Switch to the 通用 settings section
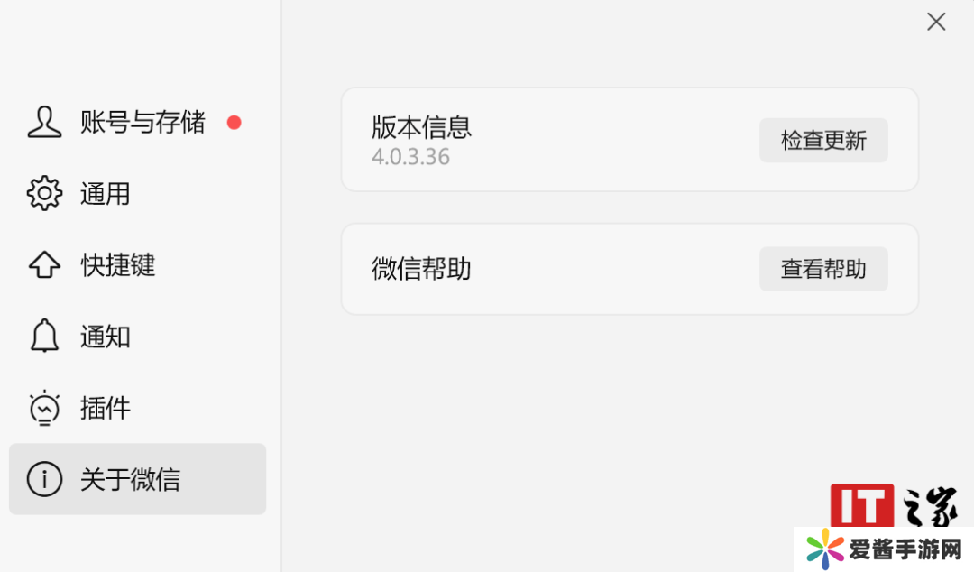 [106, 194]
